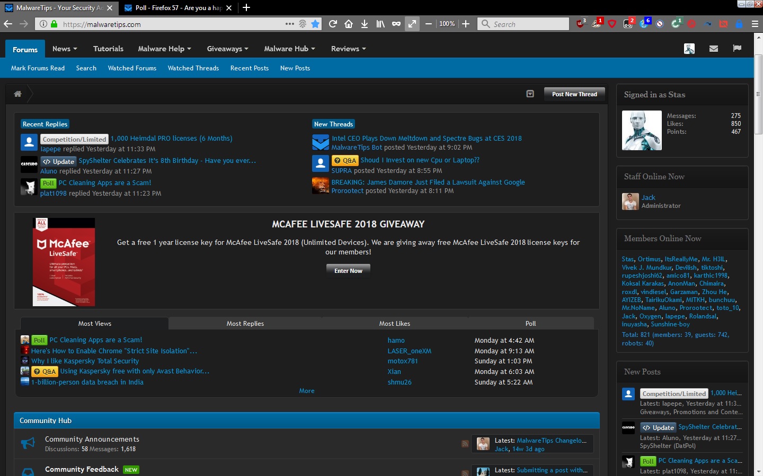The image size is (763, 476).
Task: Open the inbox envelope icon
Action: pyautogui.click(x=714, y=49)
